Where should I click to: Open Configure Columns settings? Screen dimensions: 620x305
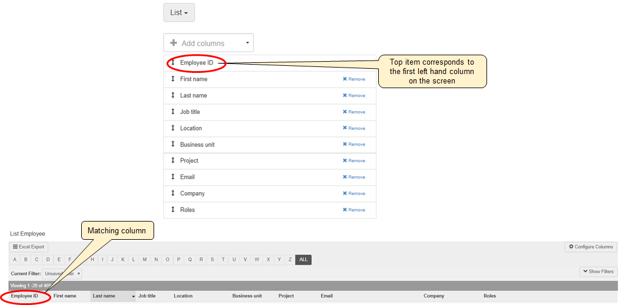point(591,247)
